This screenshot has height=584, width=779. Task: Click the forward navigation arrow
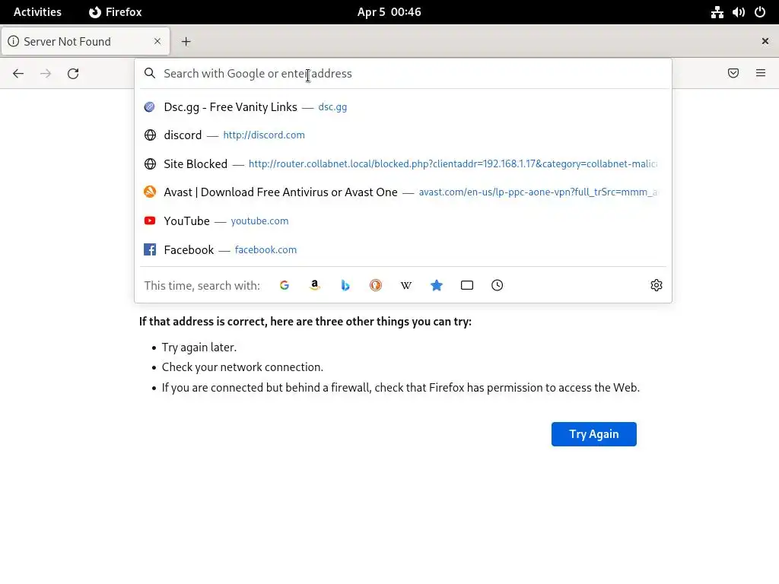pos(46,74)
